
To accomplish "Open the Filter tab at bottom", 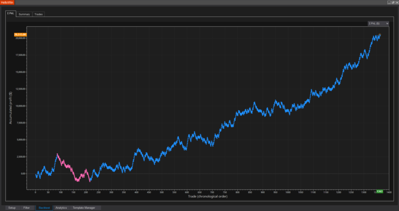I will pos(26,208).
